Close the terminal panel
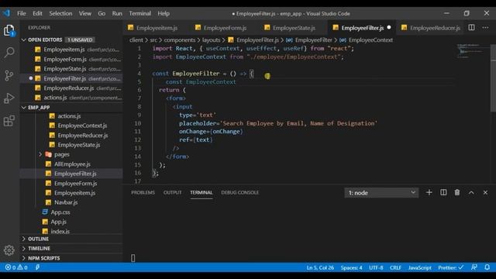The width and height of the screenshot is (496, 279). click(x=485, y=192)
